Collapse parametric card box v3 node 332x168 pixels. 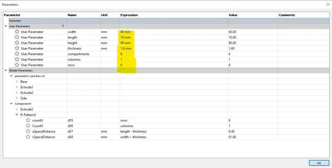11,76
